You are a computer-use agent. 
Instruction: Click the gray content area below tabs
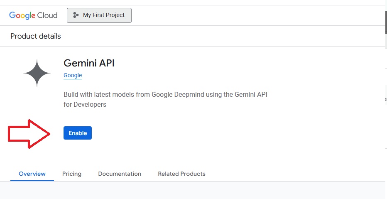coord(193,190)
